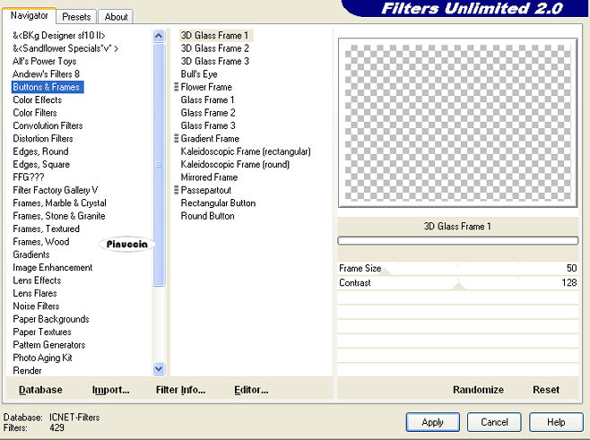Open the Import... dialog

(110, 390)
